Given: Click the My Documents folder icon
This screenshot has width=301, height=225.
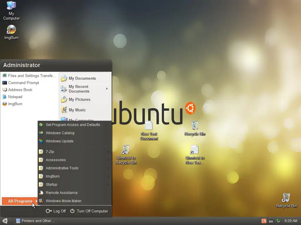Looking at the screenshot, I should [64, 78].
